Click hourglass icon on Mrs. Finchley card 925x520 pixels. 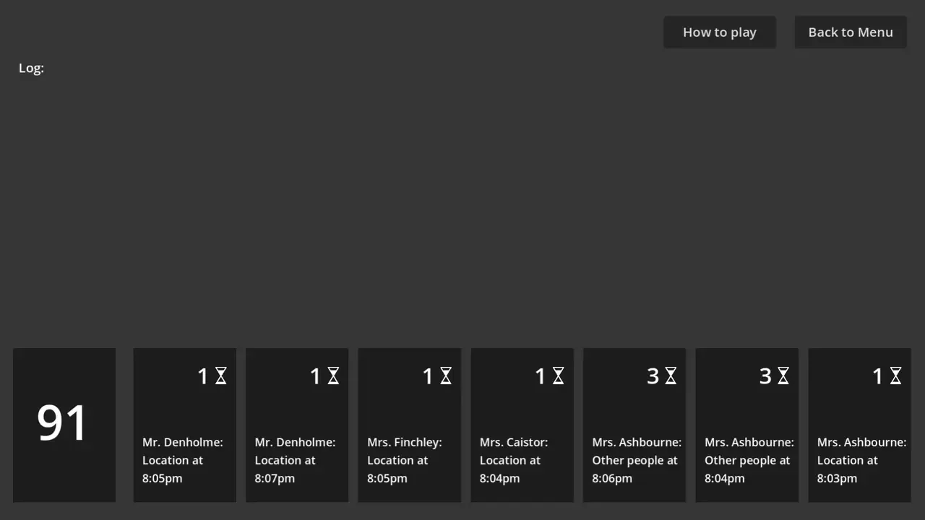[446, 376]
